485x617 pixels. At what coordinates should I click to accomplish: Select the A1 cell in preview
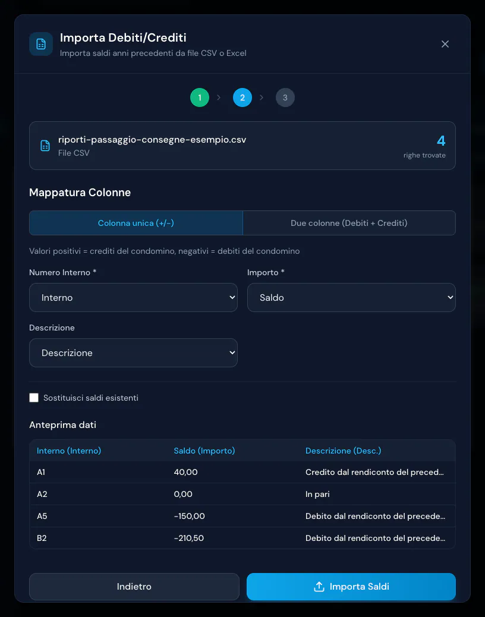click(x=41, y=472)
